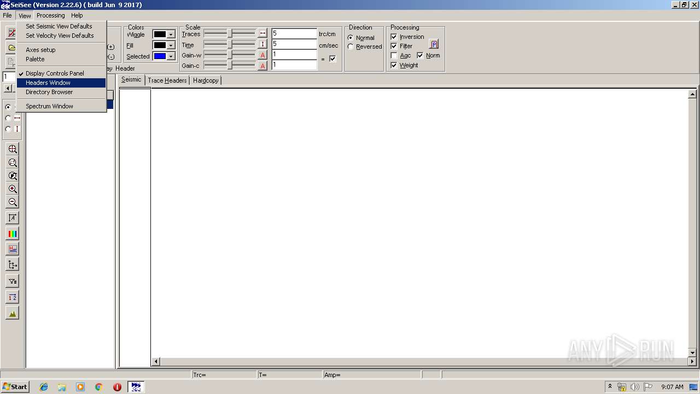700x394 pixels.
Task: Switch to the Hardcopy tab
Action: (206, 80)
